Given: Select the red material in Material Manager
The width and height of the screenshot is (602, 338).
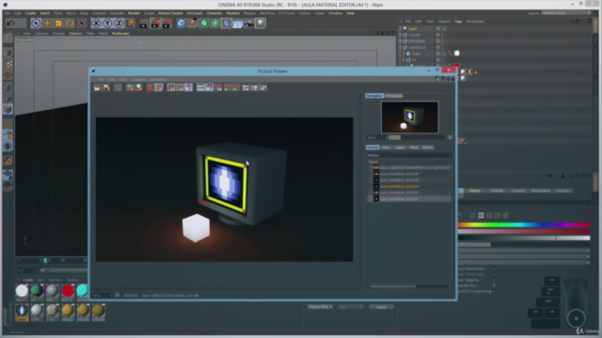Looking at the screenshot, I should [68, 291].
